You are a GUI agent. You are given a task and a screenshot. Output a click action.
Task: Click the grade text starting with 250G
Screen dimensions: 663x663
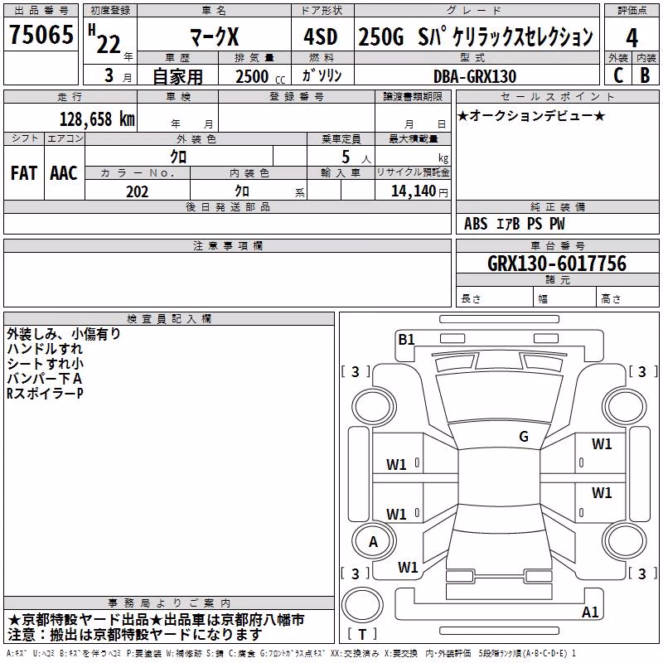click(476, 36)
